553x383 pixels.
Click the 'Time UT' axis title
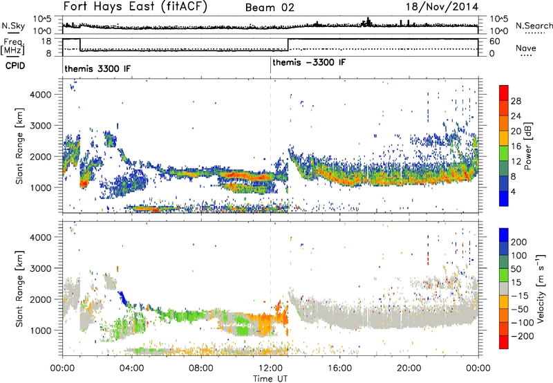coord(270,378)
